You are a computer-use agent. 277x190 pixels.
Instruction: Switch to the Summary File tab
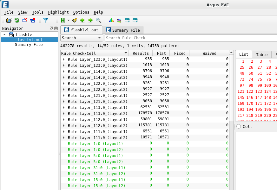(x=122, y=30)
